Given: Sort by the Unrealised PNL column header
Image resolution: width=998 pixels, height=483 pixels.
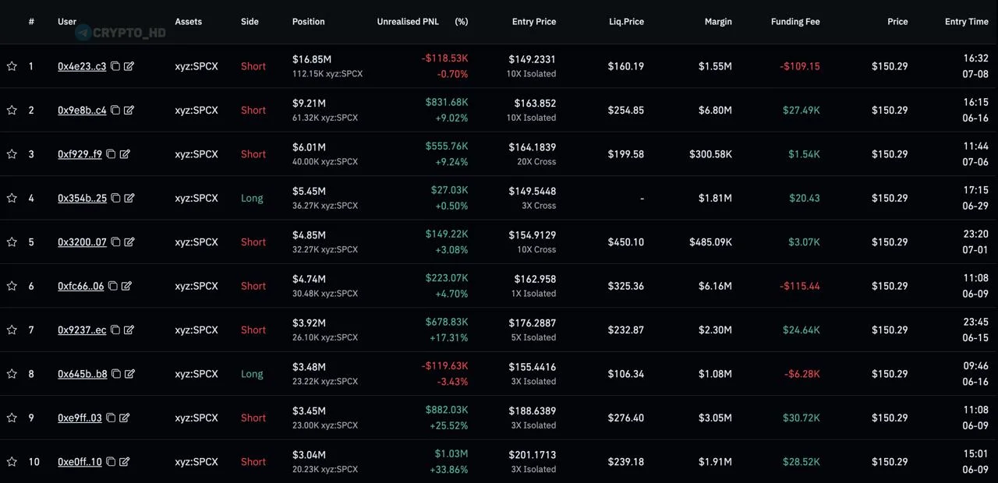Looking at the screenshot, I should point(408,22).
